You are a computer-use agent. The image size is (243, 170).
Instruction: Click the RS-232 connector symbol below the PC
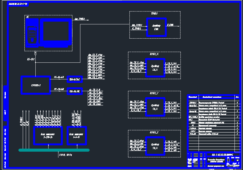click(35, 53)
